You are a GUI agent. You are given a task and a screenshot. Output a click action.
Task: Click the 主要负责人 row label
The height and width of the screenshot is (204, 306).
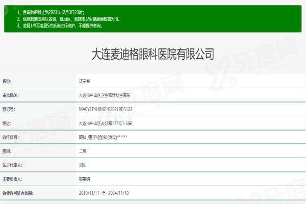[12, 179]
